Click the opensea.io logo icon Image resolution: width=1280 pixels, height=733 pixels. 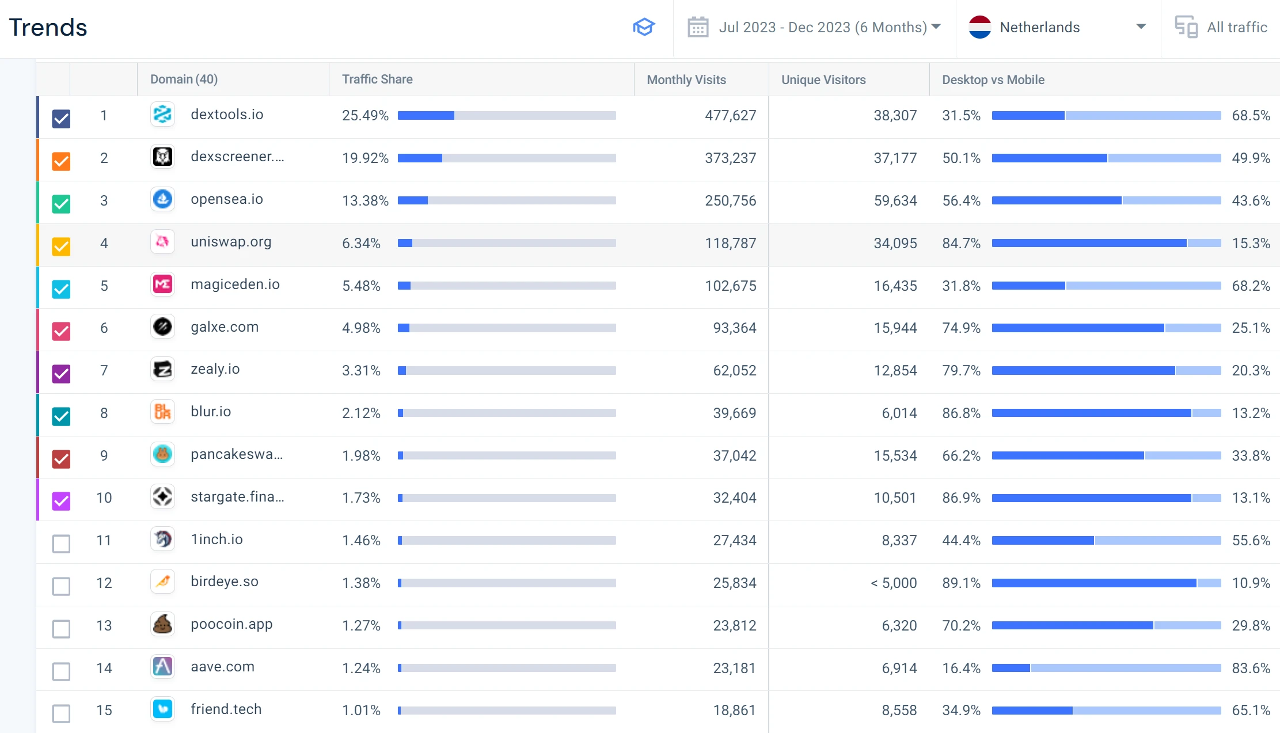click(x=162, y=200)
